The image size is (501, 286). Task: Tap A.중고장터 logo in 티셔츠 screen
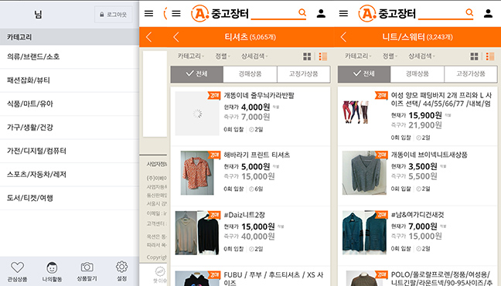click(x=220, y=13)
